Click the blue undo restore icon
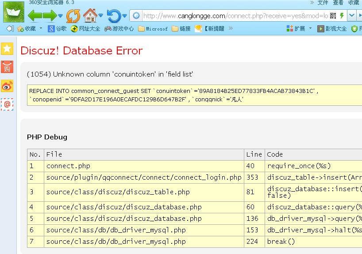 [114, 16]
